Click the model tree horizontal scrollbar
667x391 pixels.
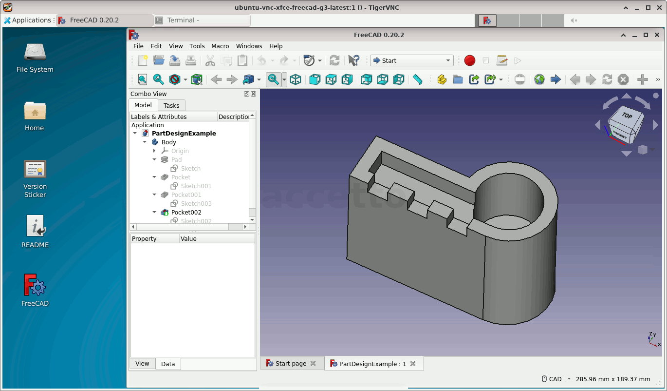[190, 227]
